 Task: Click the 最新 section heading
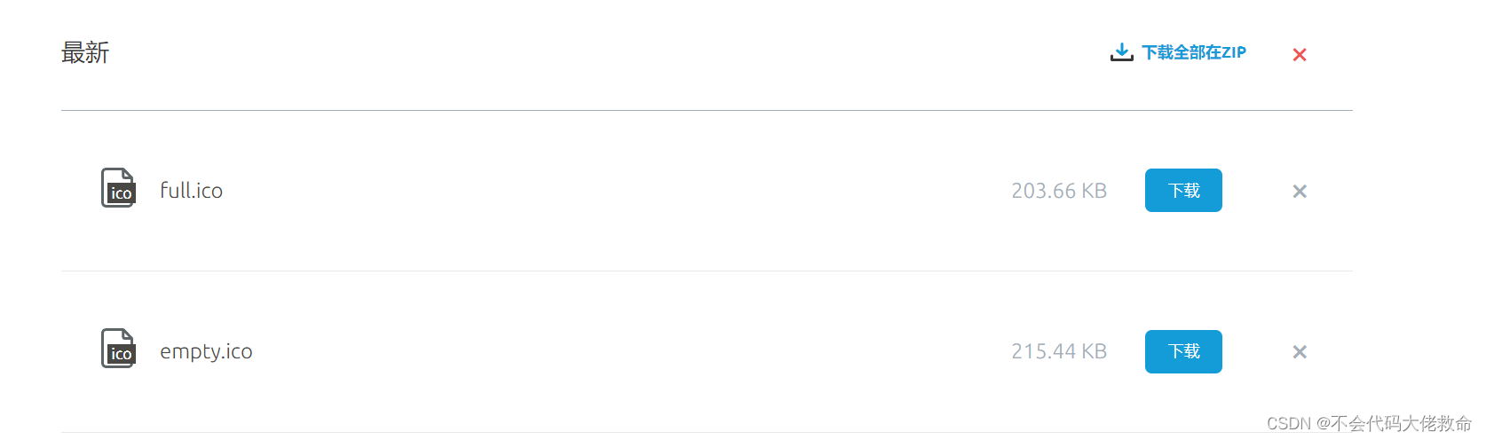point(85,53)
